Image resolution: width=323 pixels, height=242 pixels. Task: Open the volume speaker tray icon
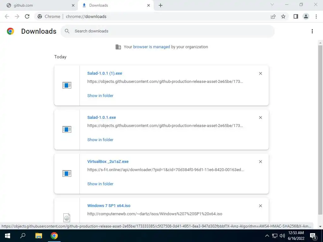[x=282, y=236]
